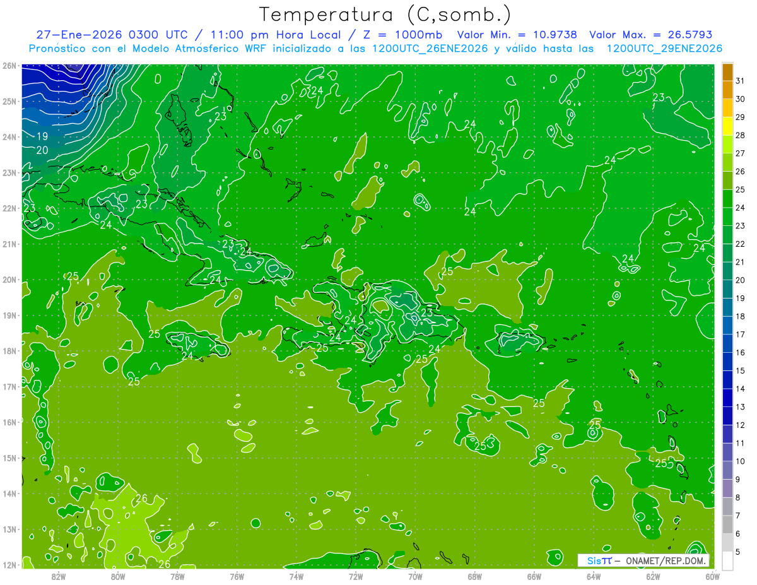Click the 'Temperatura (C,somb.)' chart title
The image size is (757, 585).
click(385, 15)
